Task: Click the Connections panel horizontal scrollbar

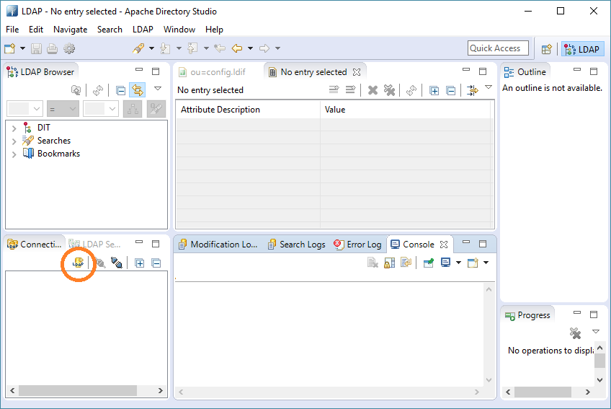Action: coord(78,390)
